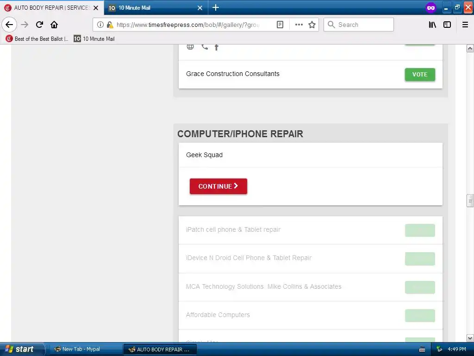Go back using the browser back arrow

click(x=9, y=25)
